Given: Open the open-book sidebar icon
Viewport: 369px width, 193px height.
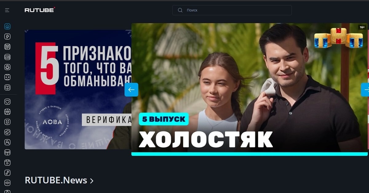Looking at the screenshot, I should tap(7, 88).
